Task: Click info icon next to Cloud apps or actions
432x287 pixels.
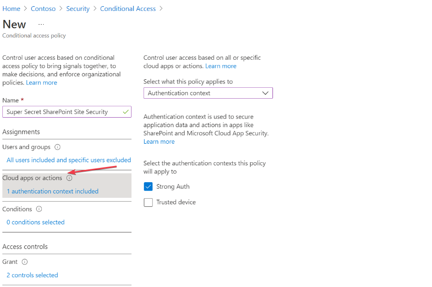Action: coord(69,178)
